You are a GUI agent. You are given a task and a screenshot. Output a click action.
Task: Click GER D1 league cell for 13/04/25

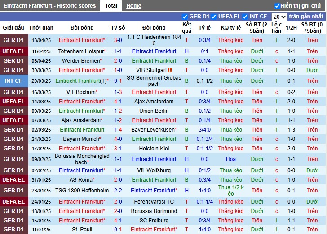click(13, 40)
